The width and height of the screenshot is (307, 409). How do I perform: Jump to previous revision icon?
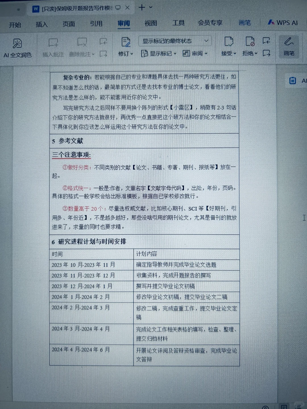tap(266, 41)
